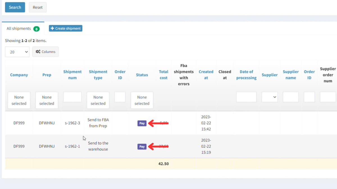This screenshot has width=337, height=189.
Task: Expand the Shipment type filter
Action: click(x=98, y=100)
